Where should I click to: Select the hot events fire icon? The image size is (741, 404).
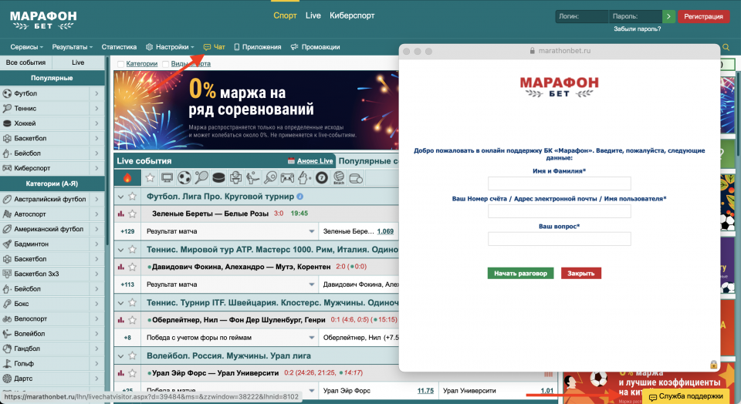click(127, 178)
